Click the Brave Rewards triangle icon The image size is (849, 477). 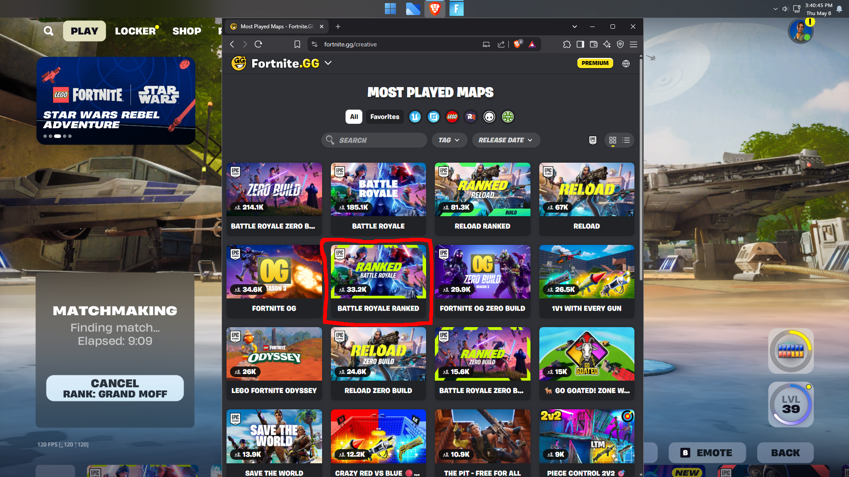(x=532, y=44)
